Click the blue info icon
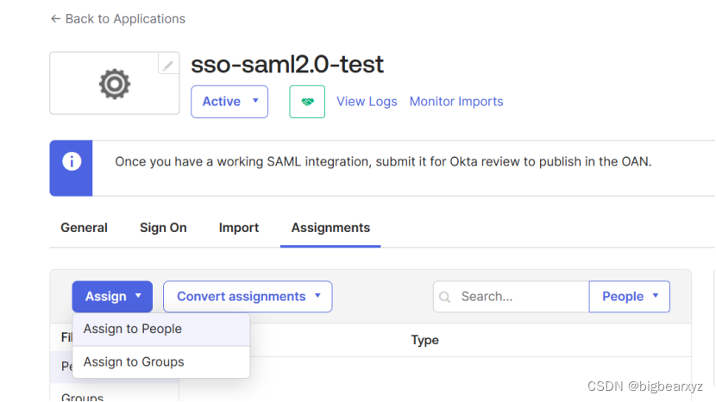Screen dimensions: 716x402 click(72, 162)
